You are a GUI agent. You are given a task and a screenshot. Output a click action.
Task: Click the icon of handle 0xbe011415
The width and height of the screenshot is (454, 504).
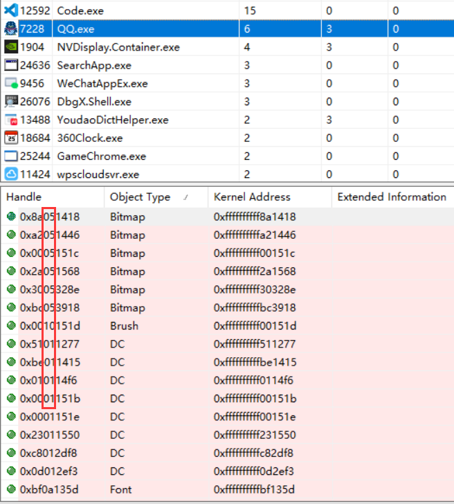pyautogui.click(x=11, y=362)
